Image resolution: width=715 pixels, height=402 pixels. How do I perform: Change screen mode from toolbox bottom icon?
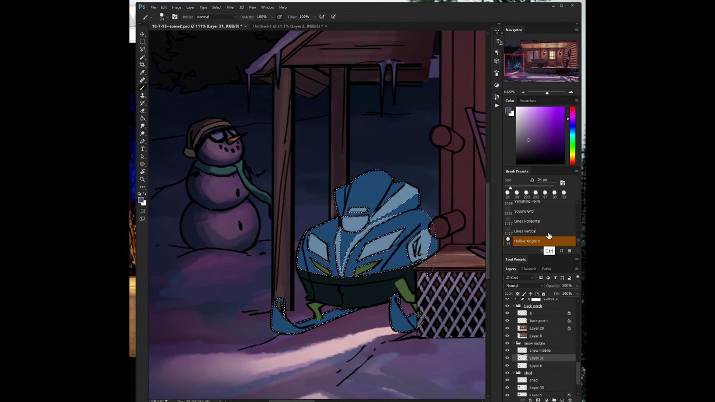[x=142, y=218]
